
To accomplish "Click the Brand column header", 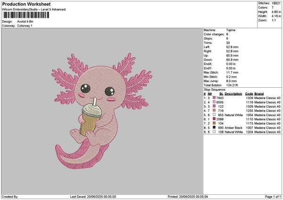I will pos(259,93).
